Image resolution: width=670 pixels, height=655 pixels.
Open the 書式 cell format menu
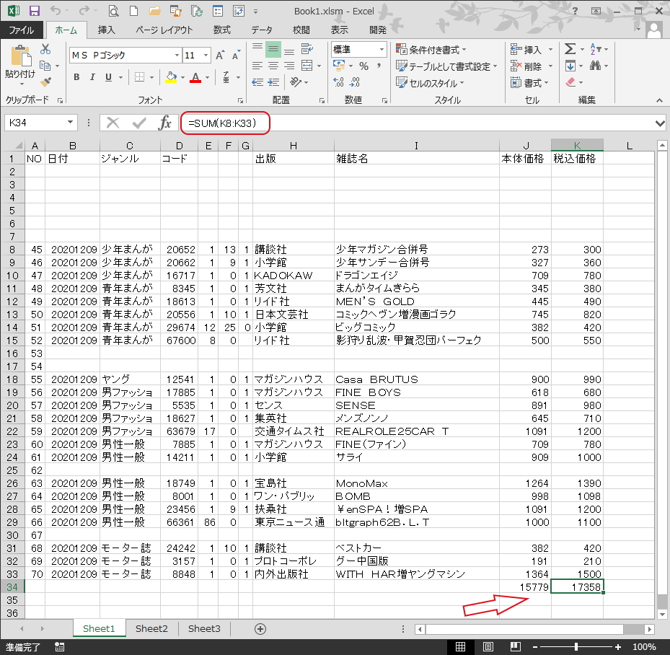click(x=529, y=82)
